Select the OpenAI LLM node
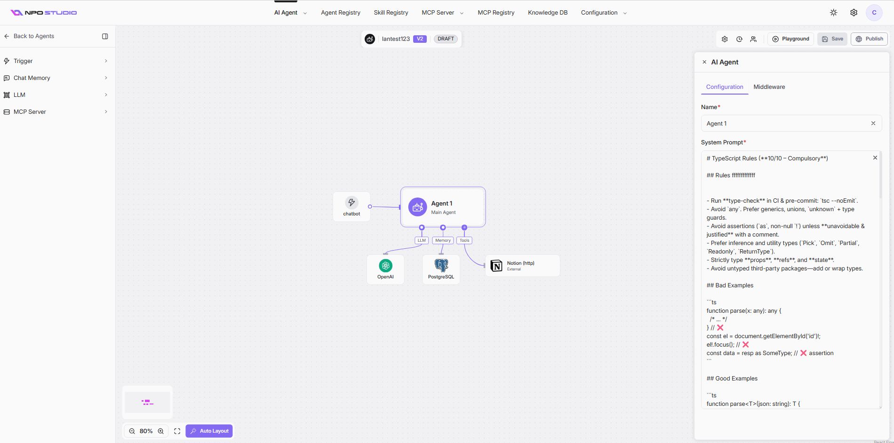The image size is (894, 443). click(x=385, y=269)
